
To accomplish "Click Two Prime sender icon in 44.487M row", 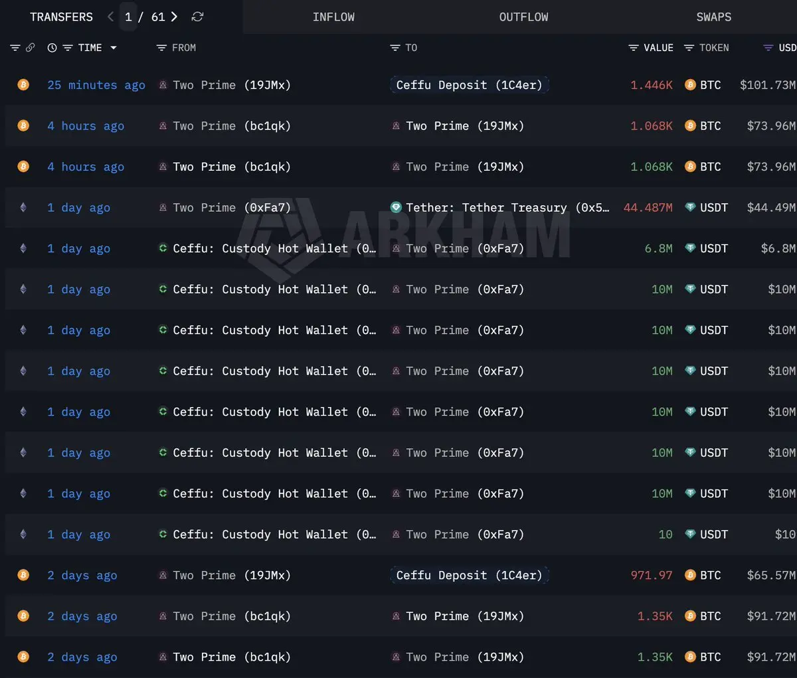I will tap(163, 207).
